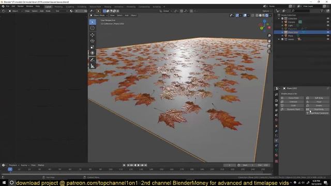The height and width of the screenshot is (186, 331).
Task: Open the Edit menu
Action: 13,6
